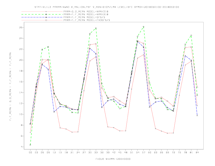Click x-axis tick label 06
The height and width of the screenshot is (166, 215).
[x=42, y=152]
